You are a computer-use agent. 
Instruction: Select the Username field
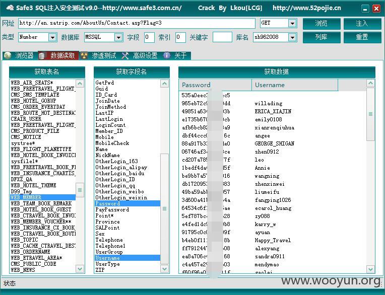(x=127, y=258)
